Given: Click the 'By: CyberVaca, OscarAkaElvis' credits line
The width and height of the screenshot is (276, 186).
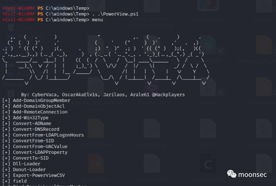Looking at the screenshot, I should (103, 94).
